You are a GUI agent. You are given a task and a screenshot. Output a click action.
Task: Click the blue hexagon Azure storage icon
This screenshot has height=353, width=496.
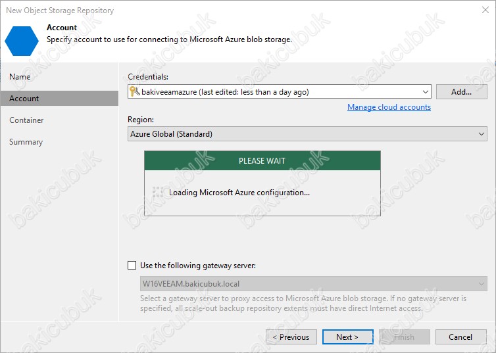[x=22, y=40]
